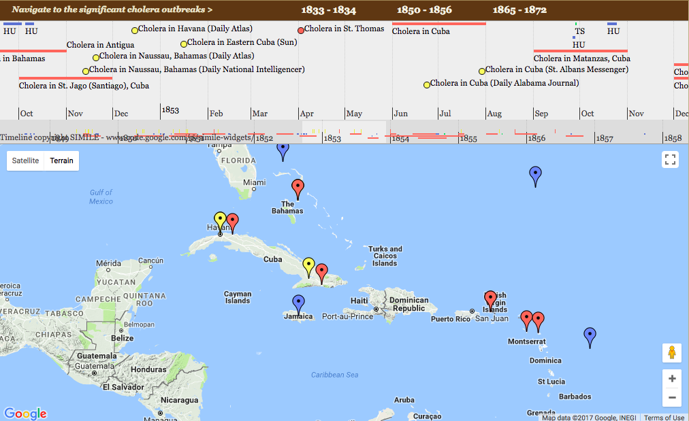The height and width of the screenshot is (421, 689).
Task: Click the red marker near San Juan
Action: tap(490, 300)
